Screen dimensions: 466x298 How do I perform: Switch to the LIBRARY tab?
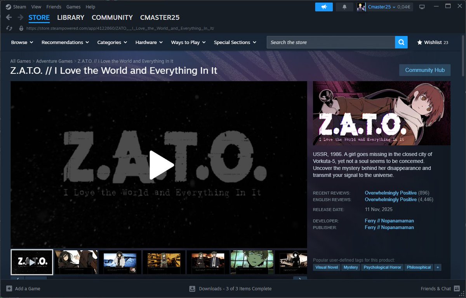(71, 17)
